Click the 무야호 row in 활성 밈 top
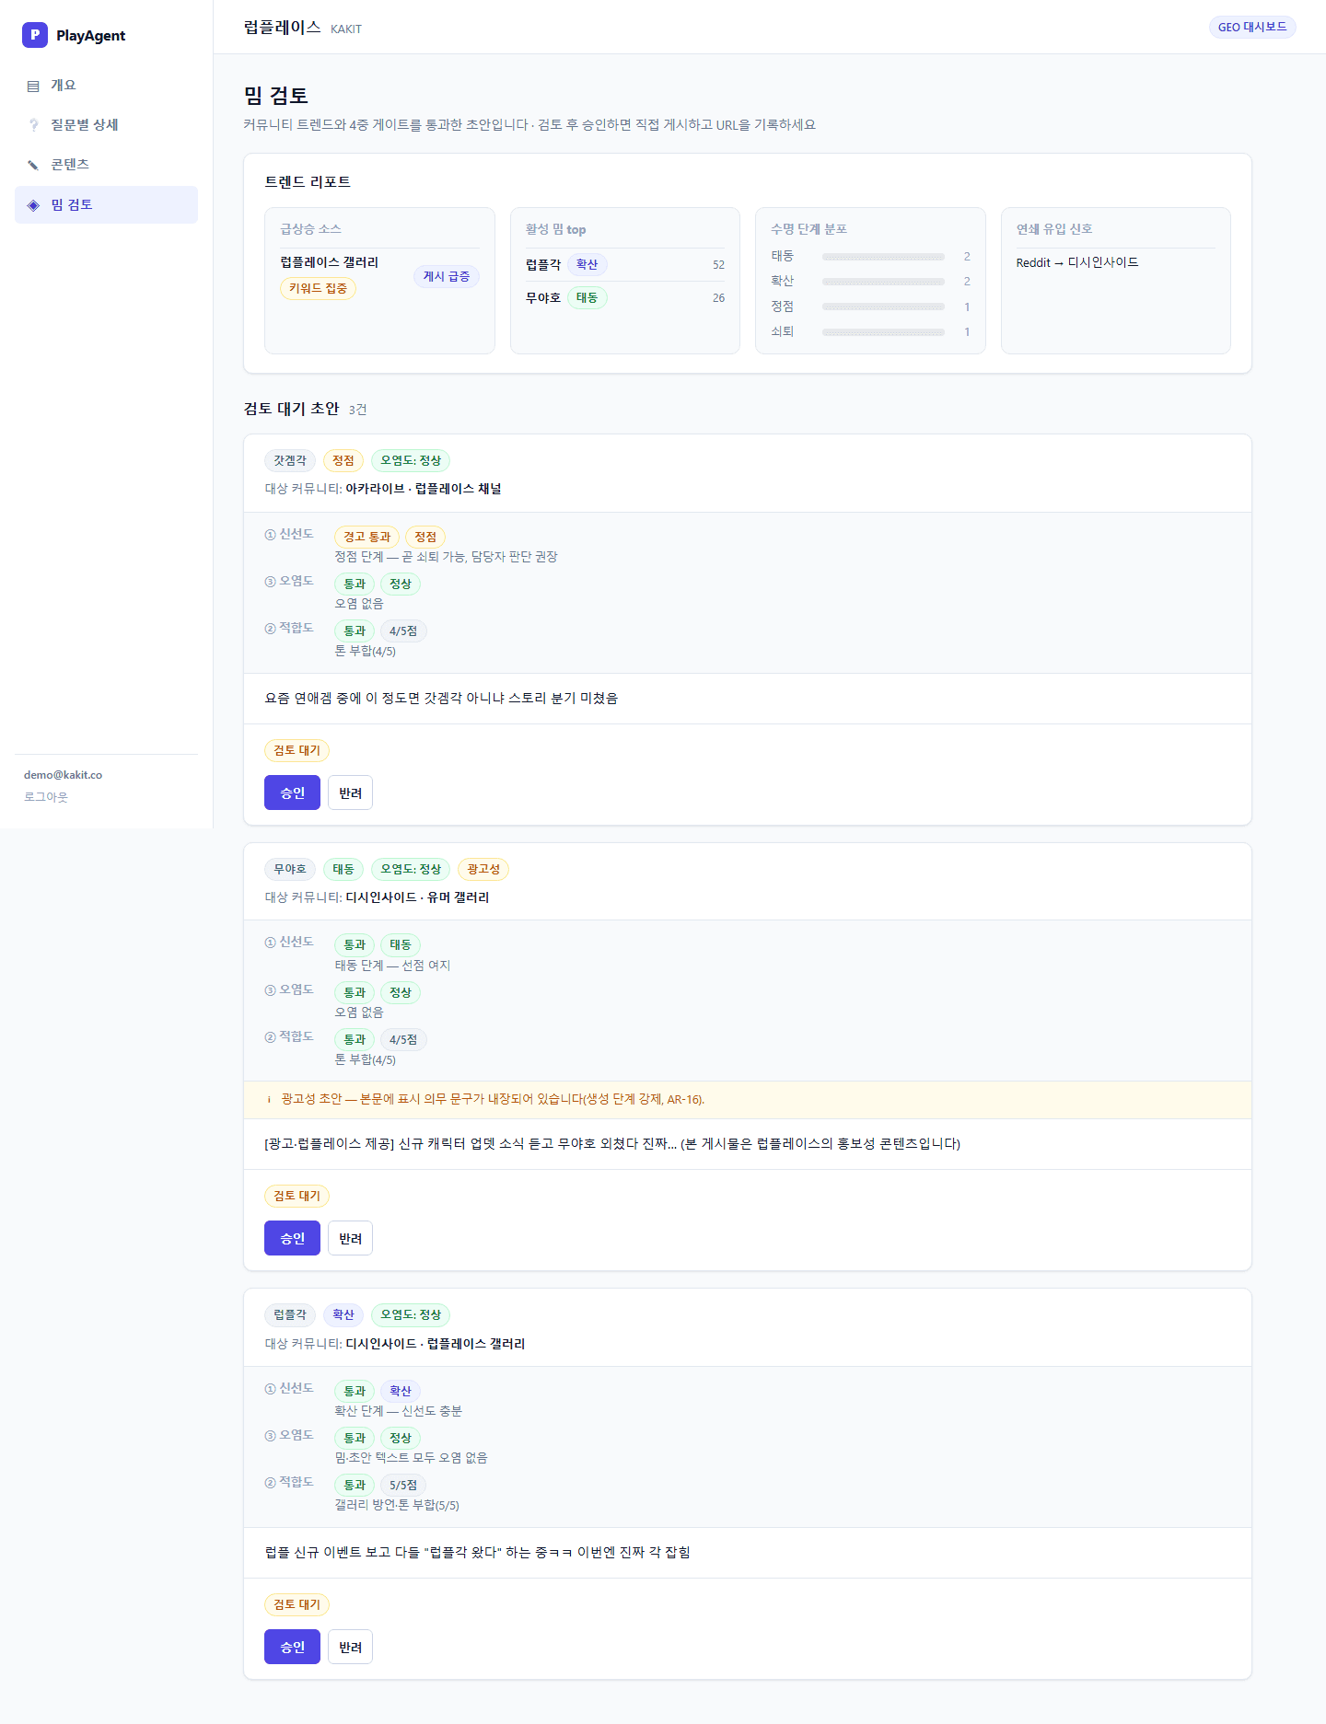Screen dimensions: 1326x1724 coord(625,297)
